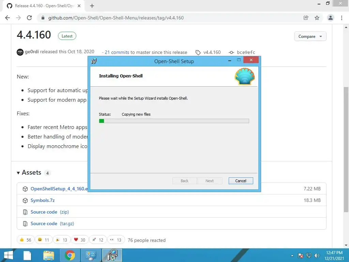React with laugh emoji (11)
The width and height of the screenshot is (349, 262).
[x=43, y=240]
